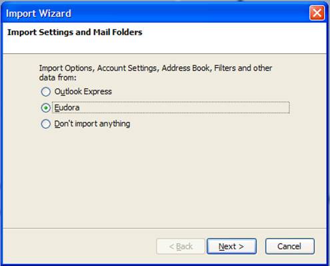
Task: Choose the Eudora radio button
Action: coord(46,108)
